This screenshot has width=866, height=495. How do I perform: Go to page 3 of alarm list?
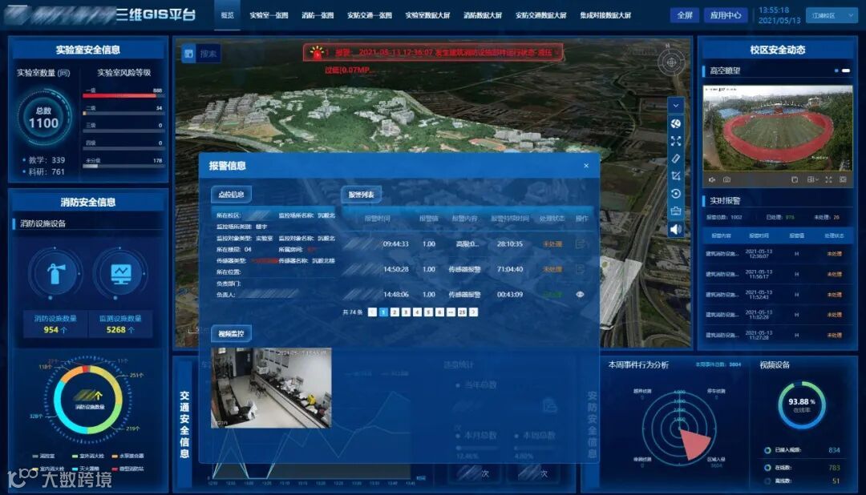click(406, 312)
